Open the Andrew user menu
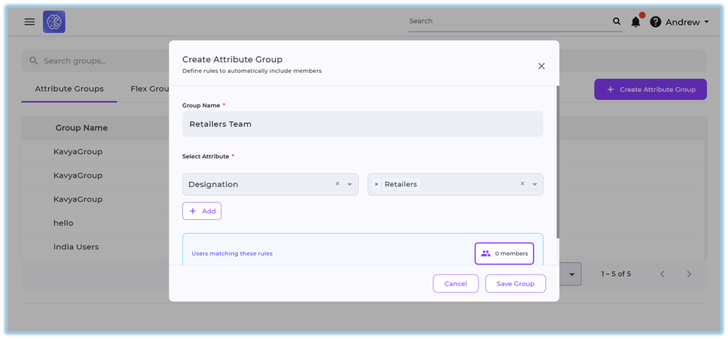728x339 pixels. [686, 22]
